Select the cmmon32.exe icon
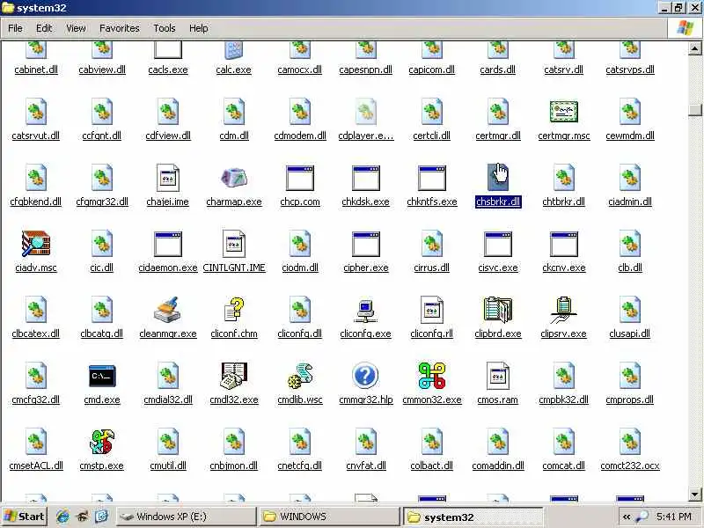This screenshot has width=704, height=528. coord(431,376)
